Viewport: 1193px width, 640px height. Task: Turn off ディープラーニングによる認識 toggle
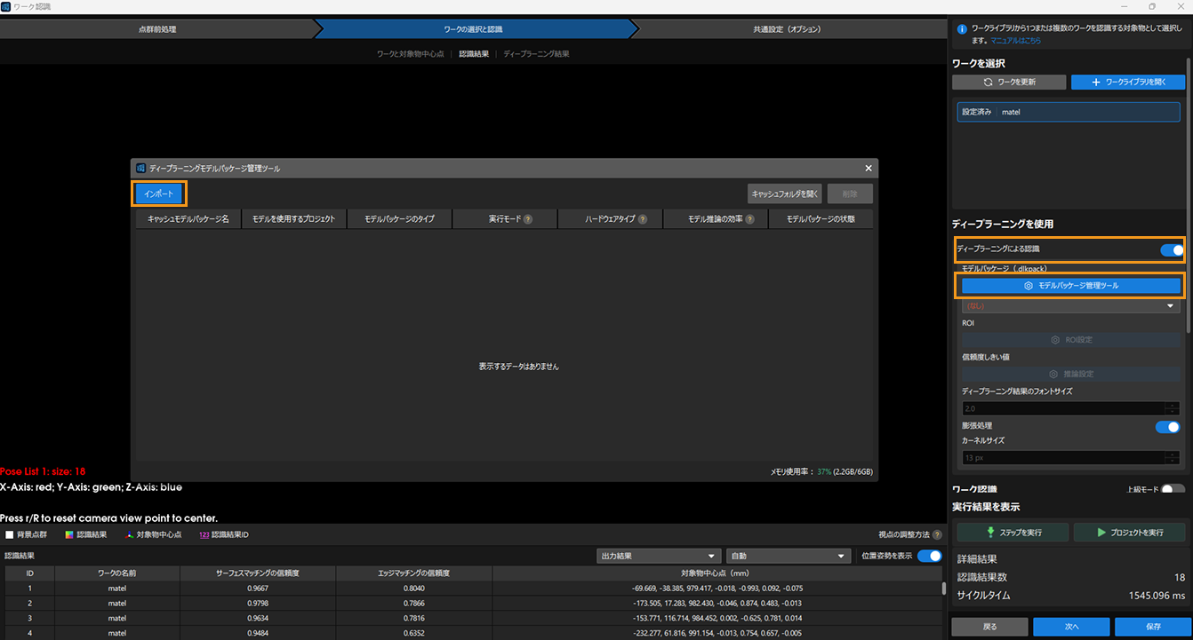pyautogui.click(x=1171, y=249)
